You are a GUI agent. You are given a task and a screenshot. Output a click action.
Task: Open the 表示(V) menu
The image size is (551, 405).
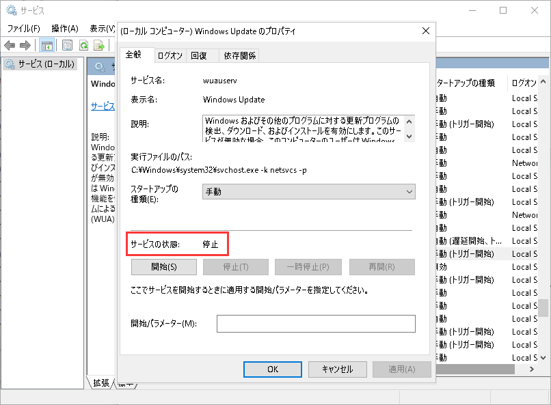101,29
